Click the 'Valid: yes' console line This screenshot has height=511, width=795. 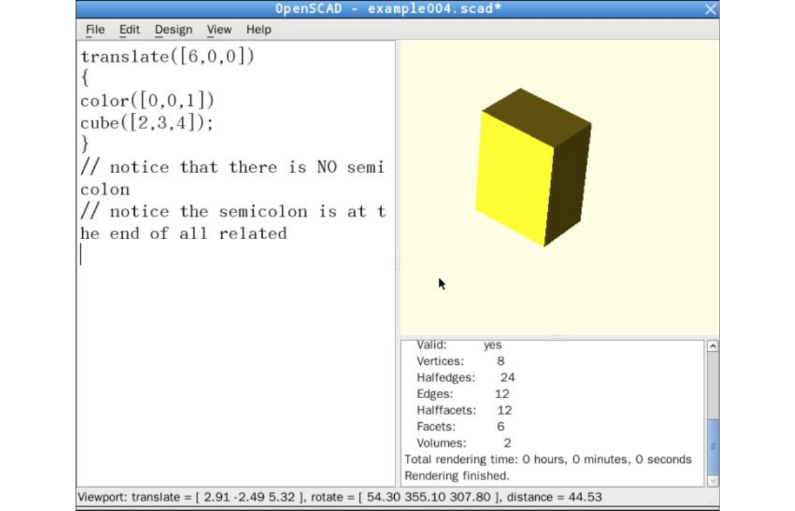point(459,345)
